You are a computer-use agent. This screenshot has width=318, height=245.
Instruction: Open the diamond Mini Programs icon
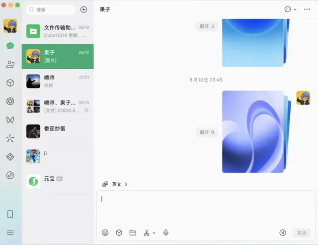click(x=10, y=157)
